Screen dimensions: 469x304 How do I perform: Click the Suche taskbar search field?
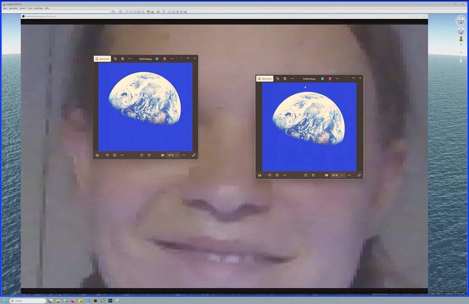pyautogui.click(x=28, y=300)
